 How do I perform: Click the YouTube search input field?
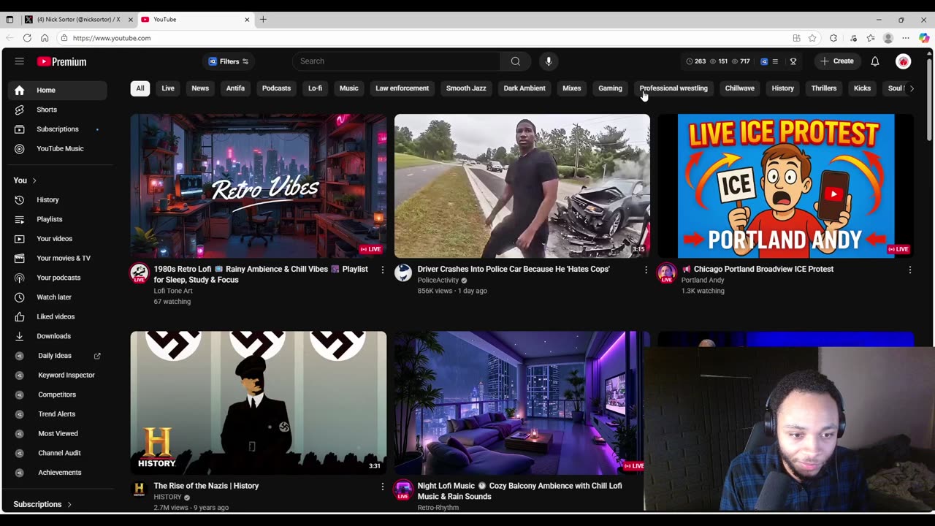click(397, 61)
